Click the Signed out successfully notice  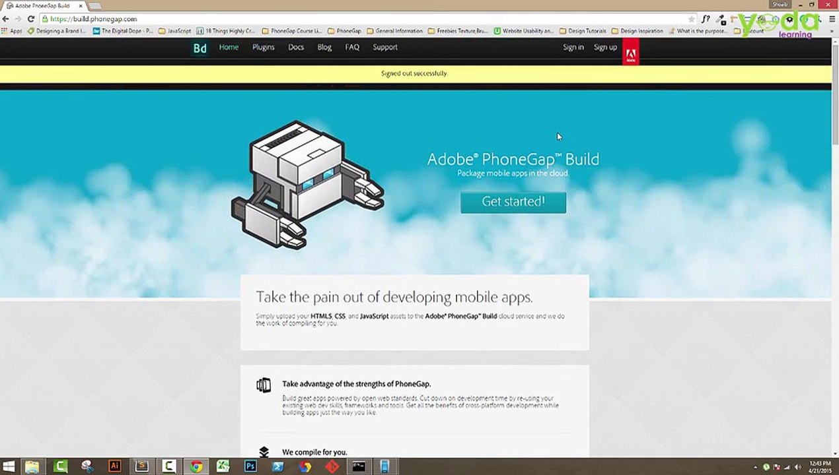pyautogui.click(x=415, y=73)
